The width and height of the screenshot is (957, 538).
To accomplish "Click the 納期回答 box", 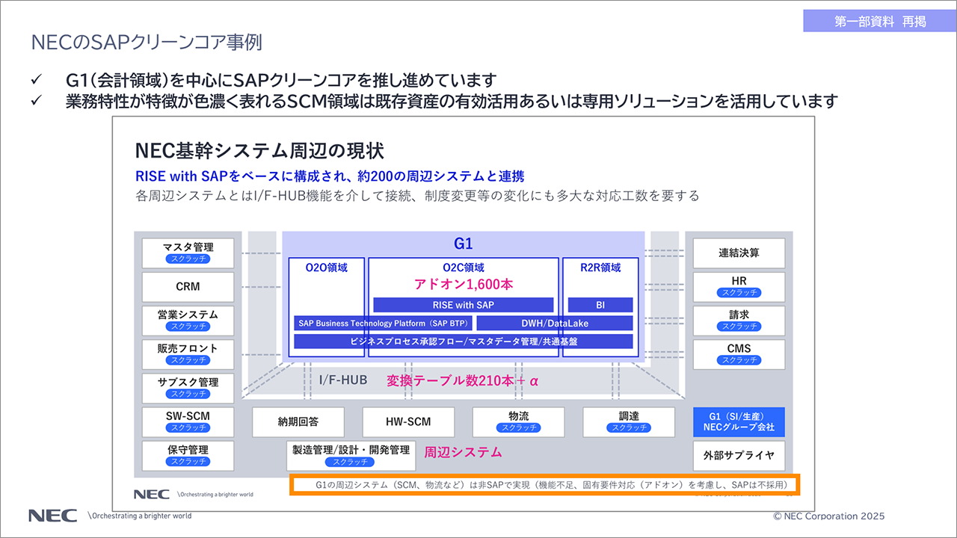I will click(298, 422).
